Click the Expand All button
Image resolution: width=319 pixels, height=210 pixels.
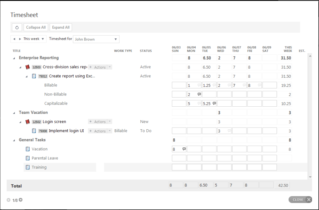click(x=61, y=27)
